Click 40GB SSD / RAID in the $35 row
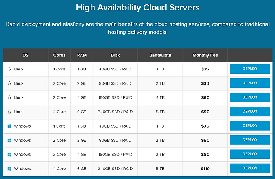The height and width of the screenshot is (179, 275). point(115,126)
